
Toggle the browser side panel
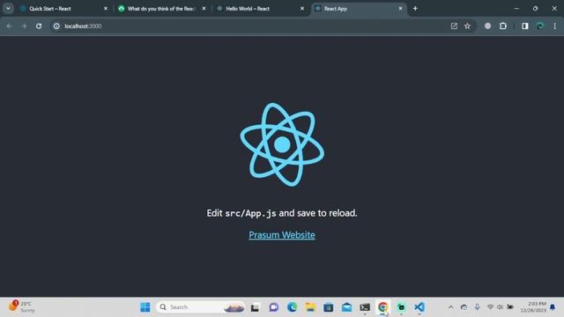click(x=525, y=26)
